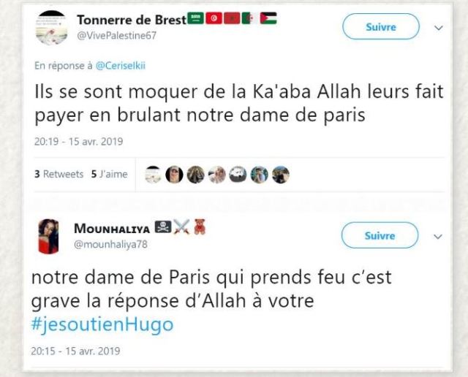Open the fourth liker avatar in row

(216, 175)
